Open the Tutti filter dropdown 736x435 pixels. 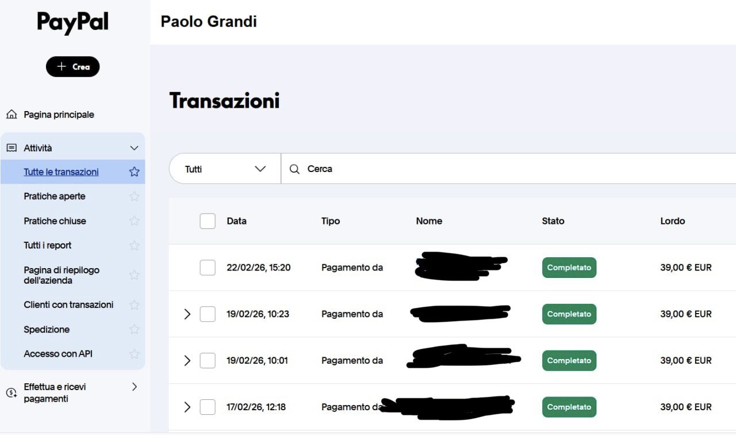click(225, 169)
